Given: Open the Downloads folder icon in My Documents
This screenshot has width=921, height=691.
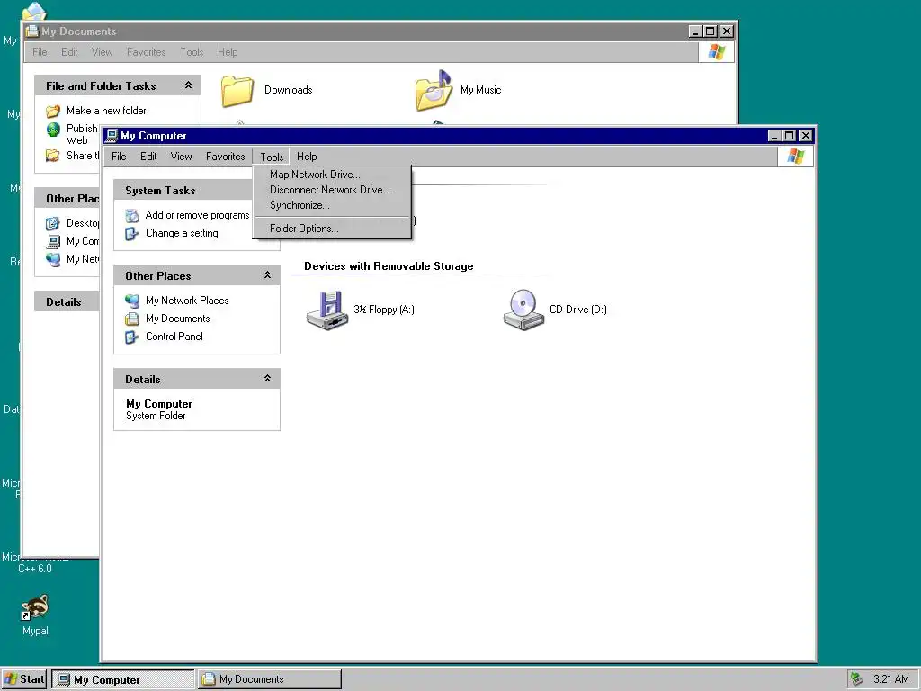Looking at the screenshot, I should tap(237, 91).
